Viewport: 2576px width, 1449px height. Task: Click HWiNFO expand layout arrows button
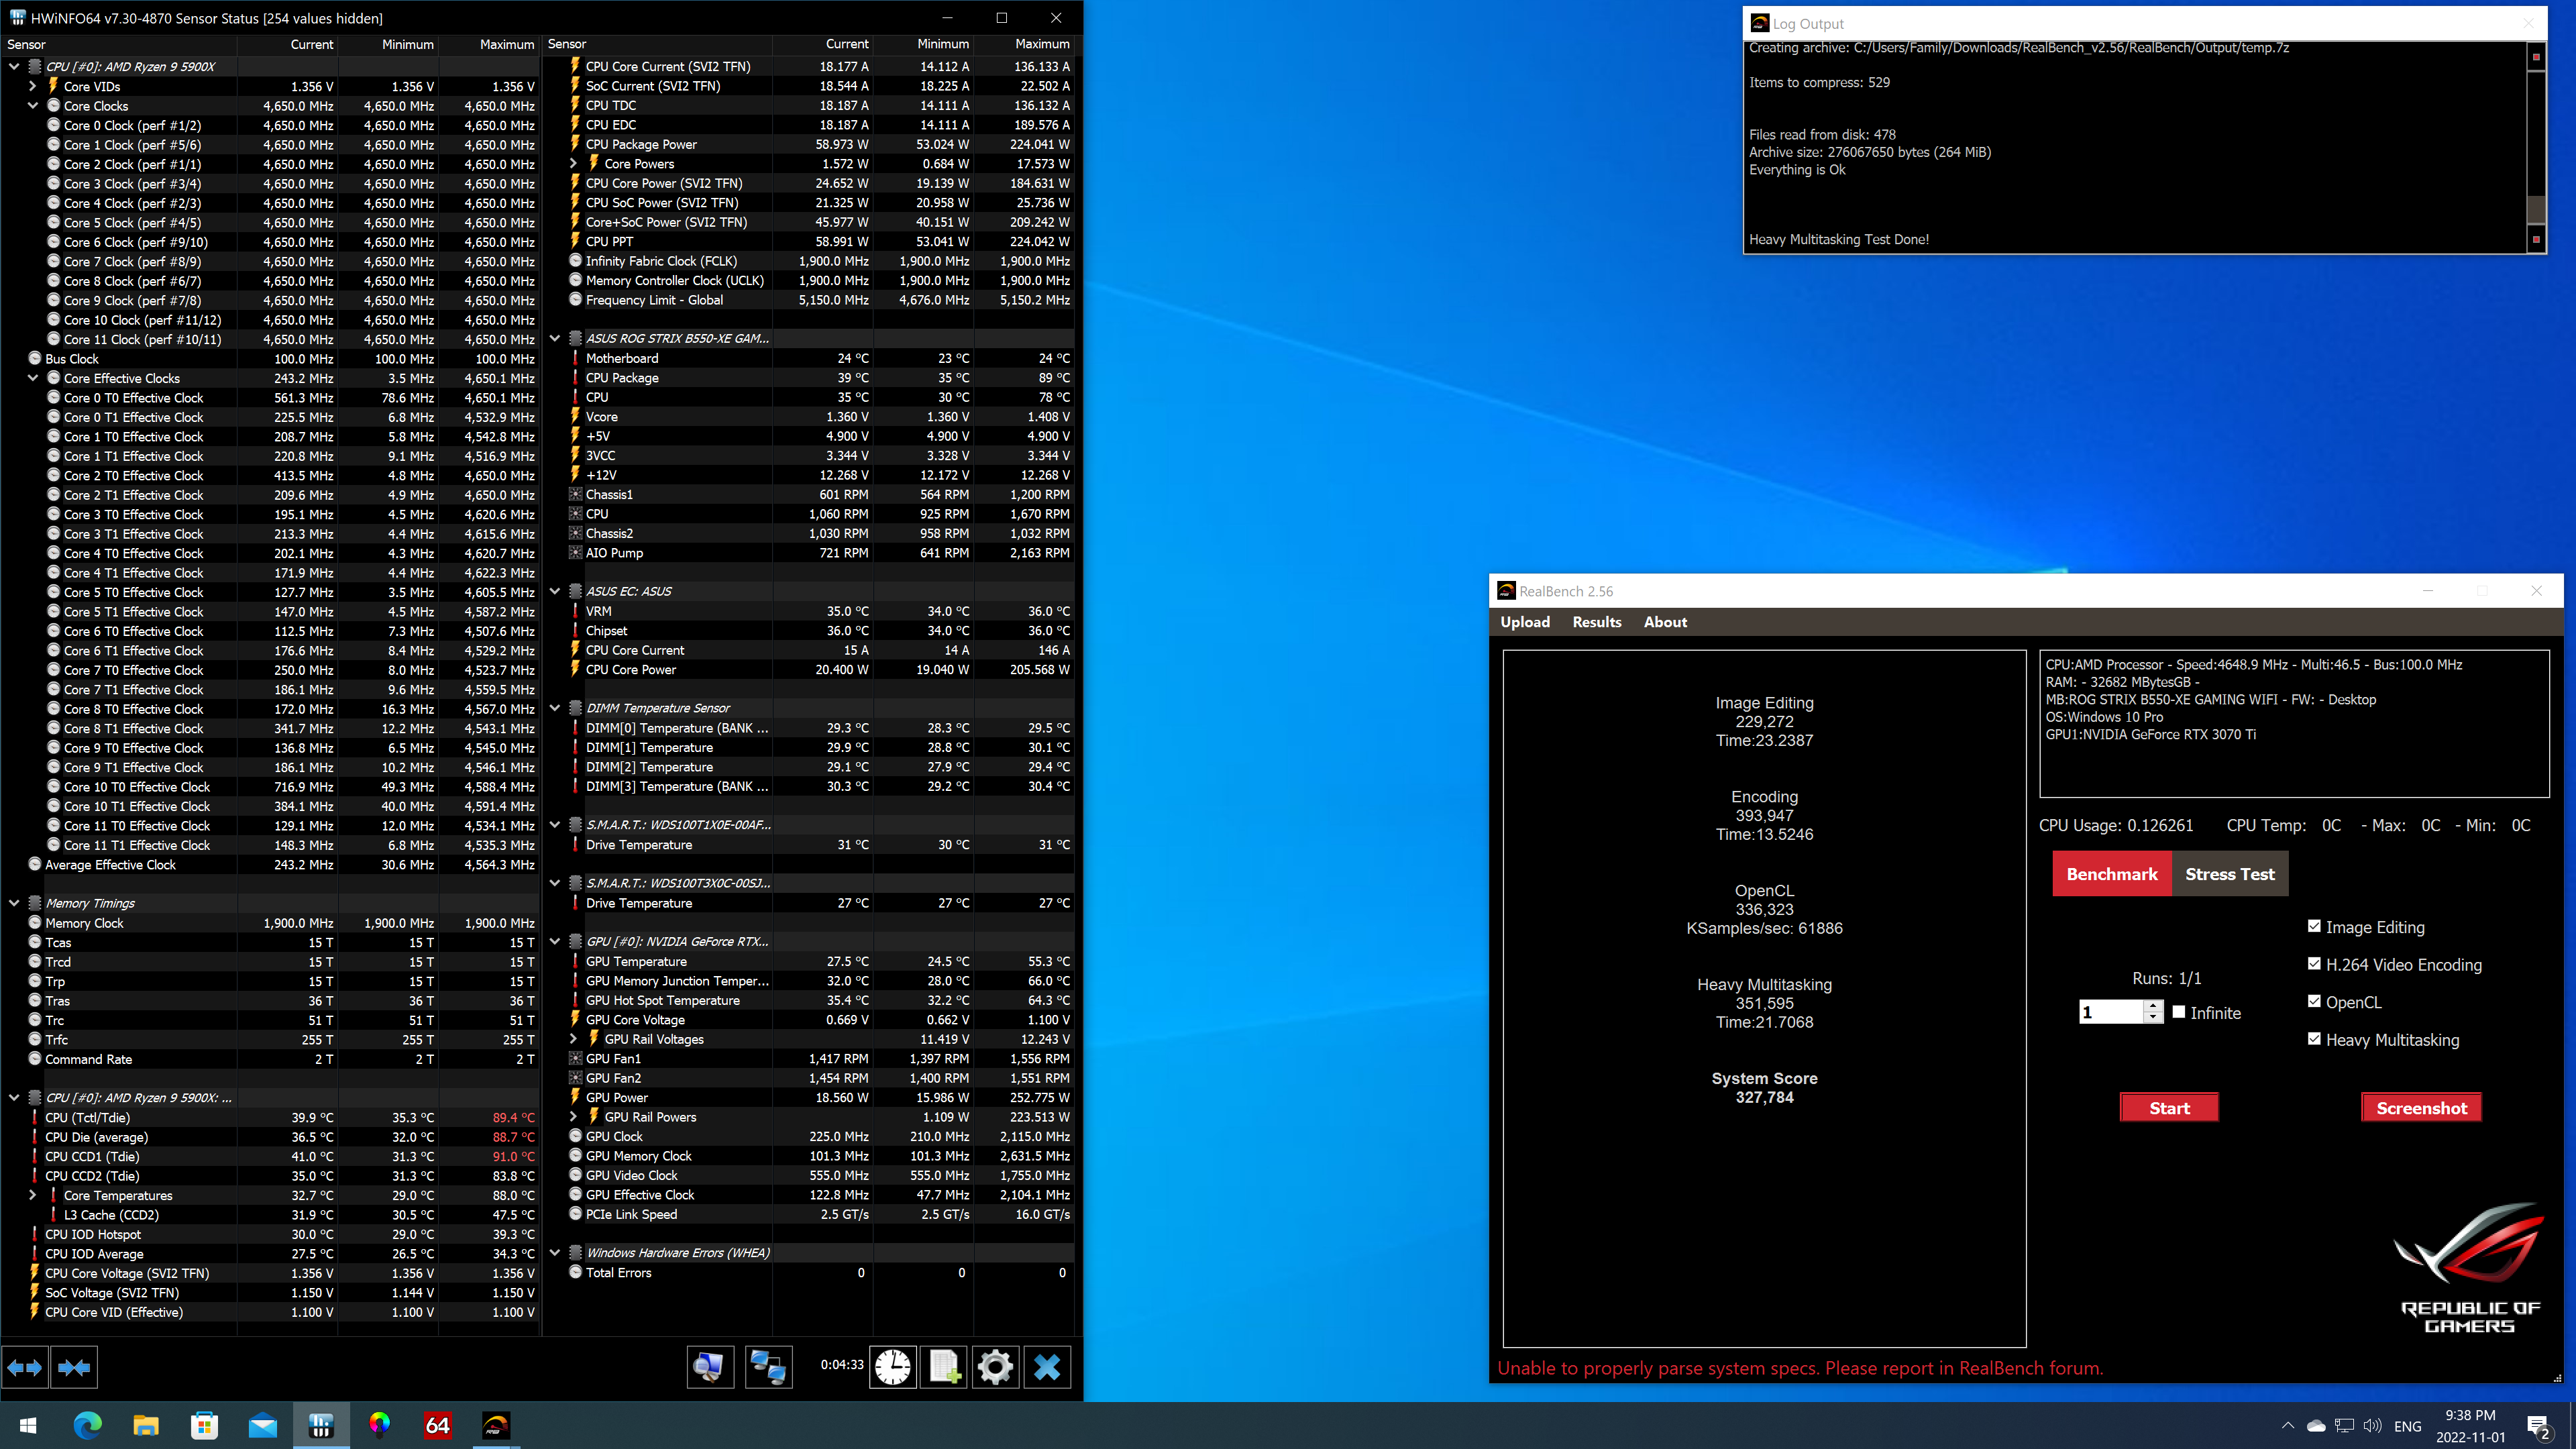point(25,1367)
